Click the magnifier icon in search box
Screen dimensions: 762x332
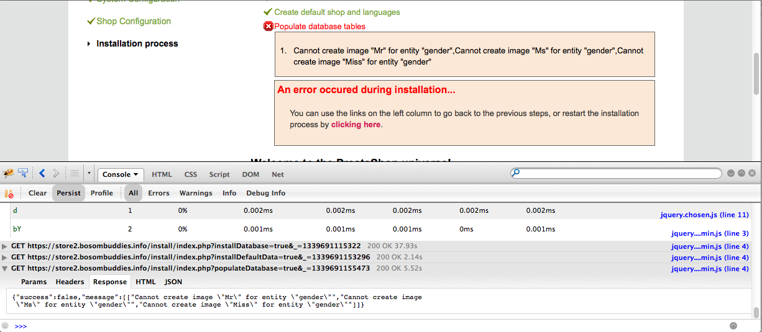click(515, 173)
